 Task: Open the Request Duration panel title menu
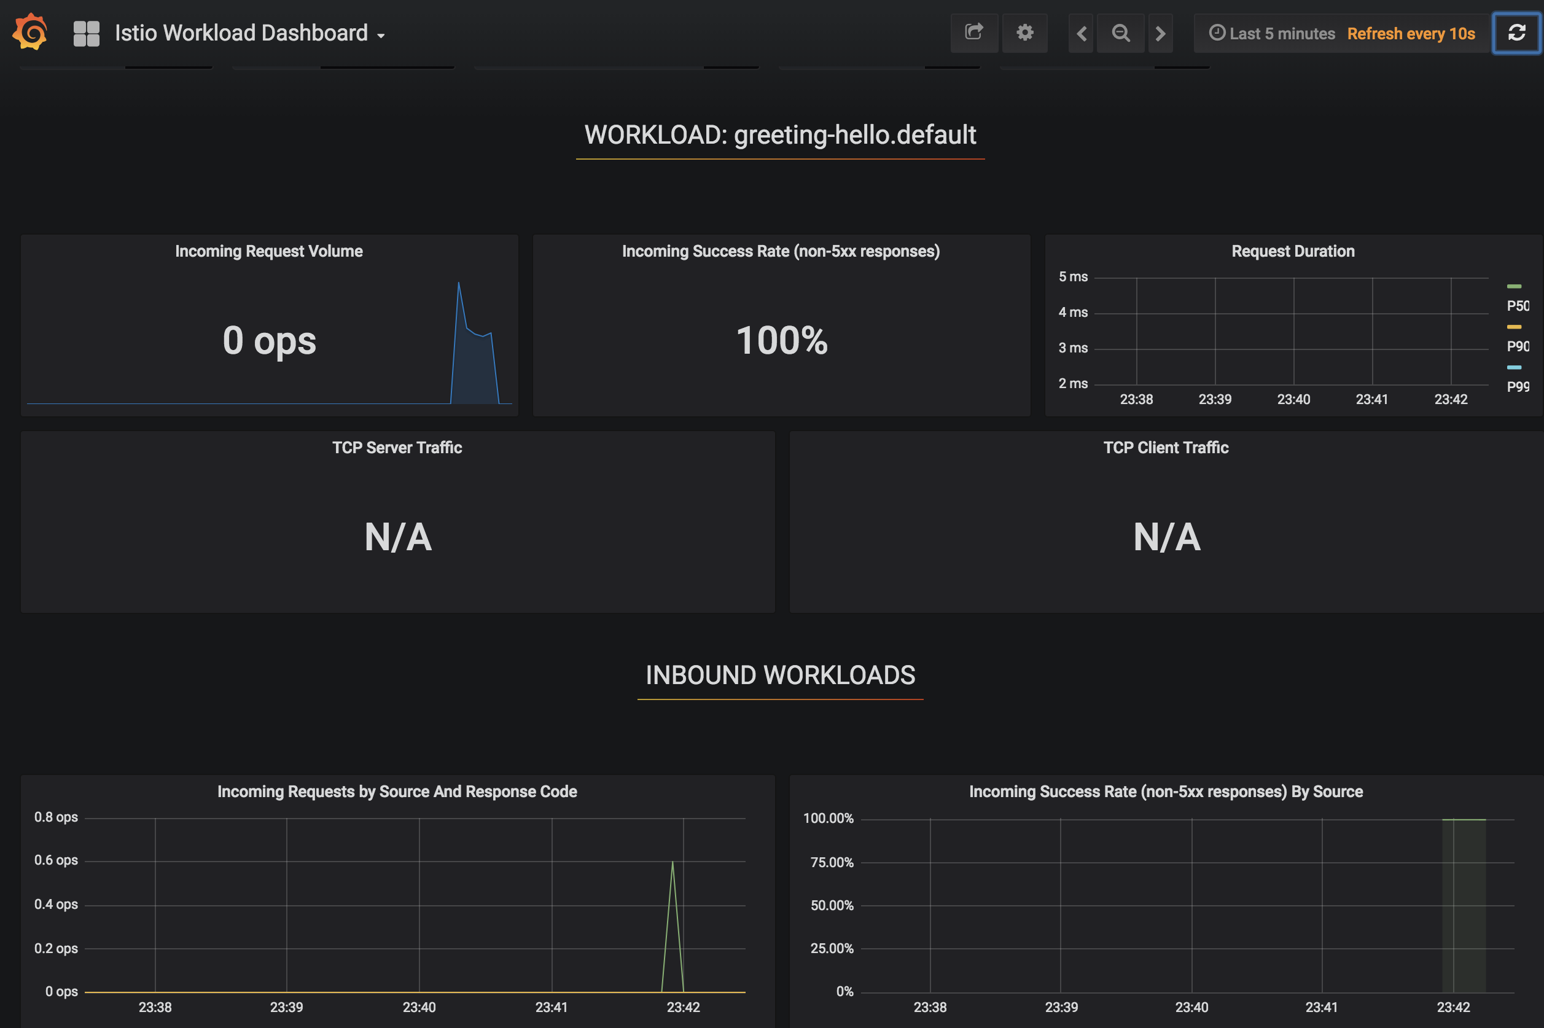point(1292,251)
